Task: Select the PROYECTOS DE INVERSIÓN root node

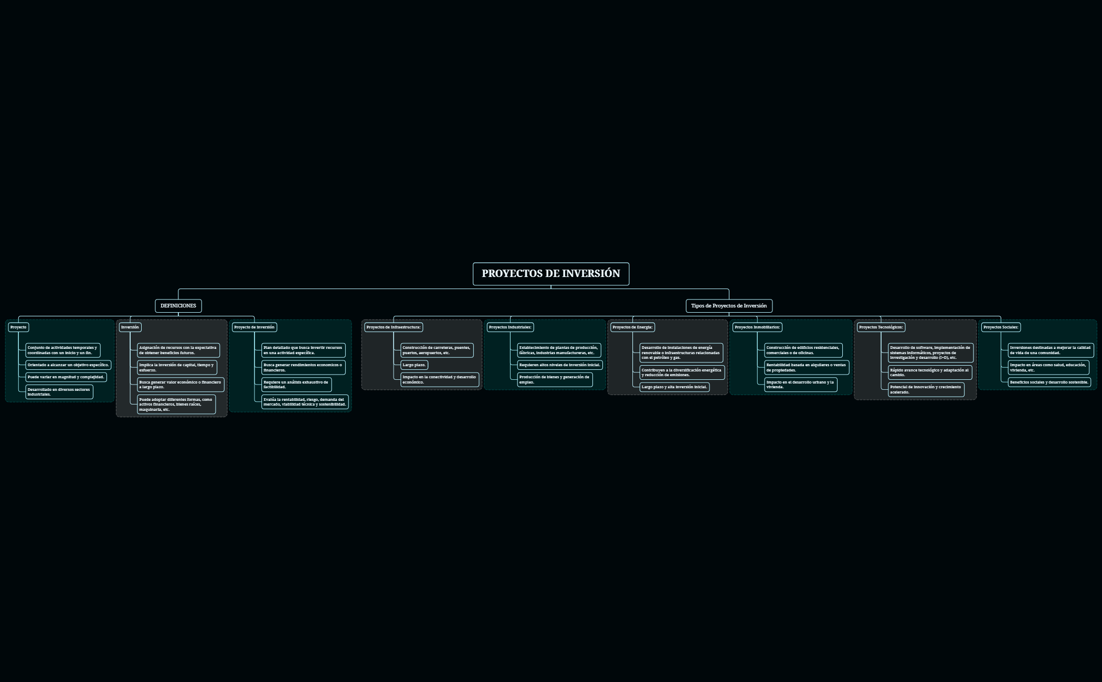Action: tap(550, 274)
